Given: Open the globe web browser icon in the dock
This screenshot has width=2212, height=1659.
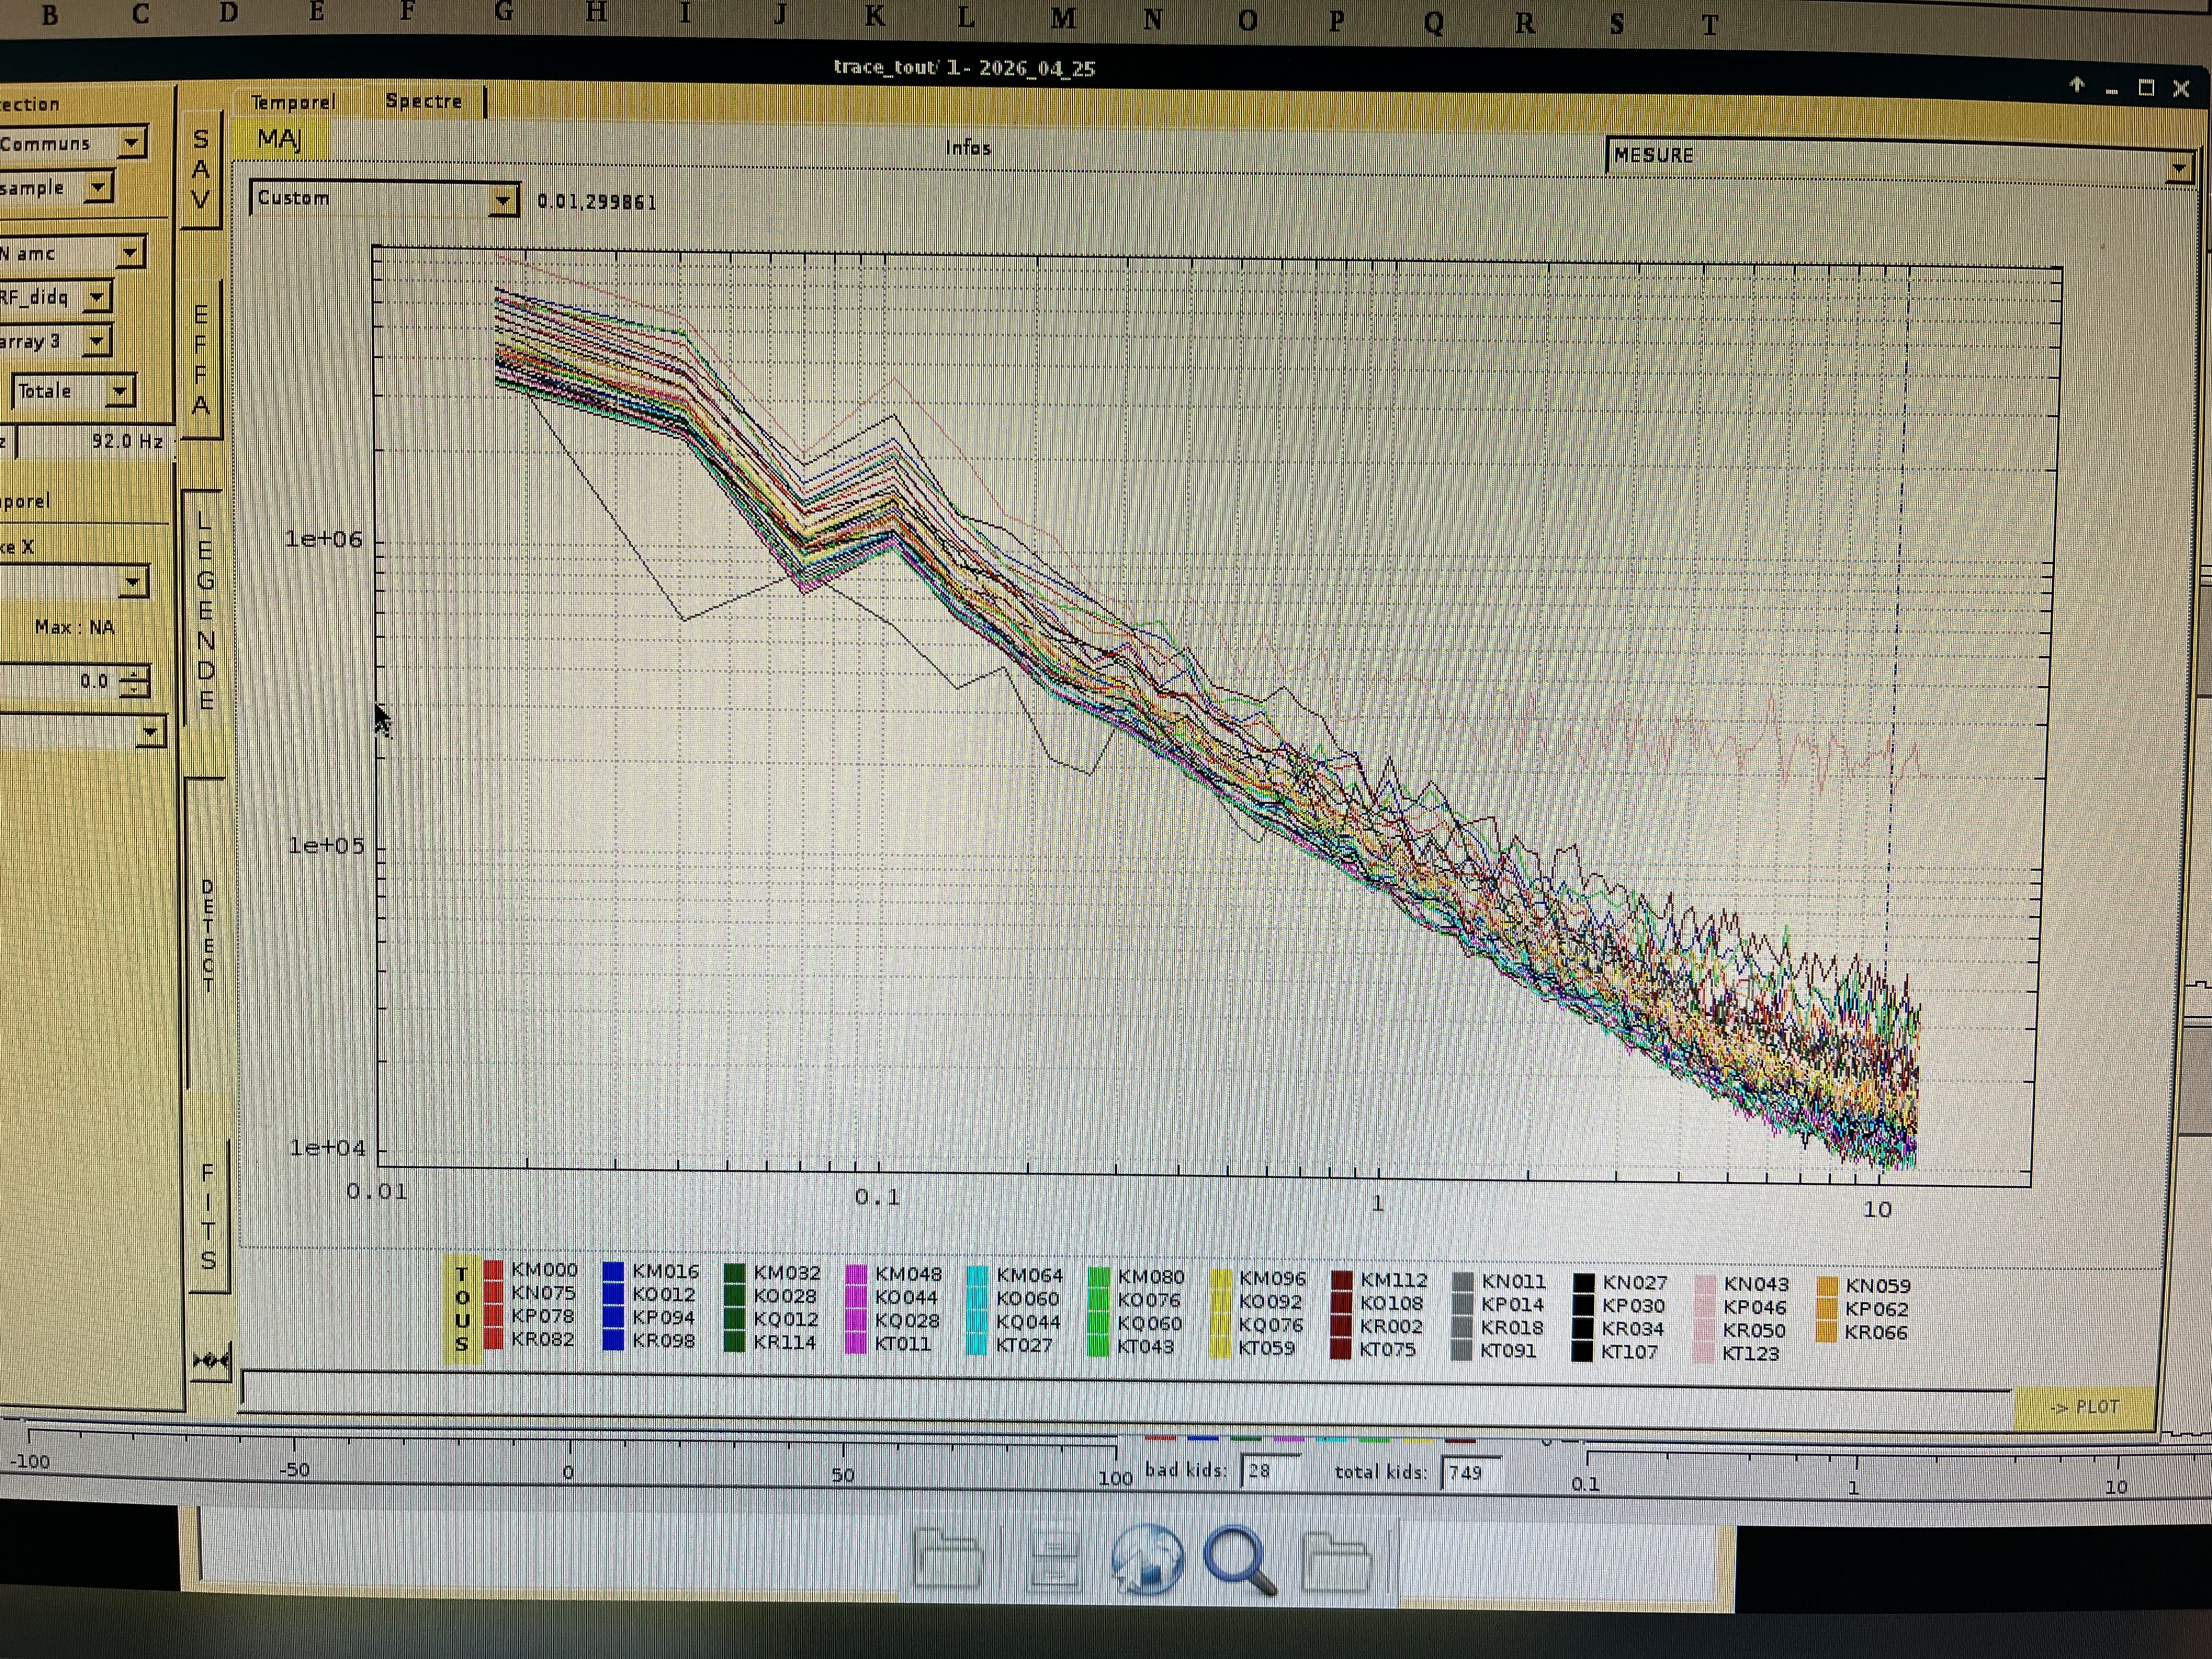Looking at the screenshot, I should [1147, 1559].
